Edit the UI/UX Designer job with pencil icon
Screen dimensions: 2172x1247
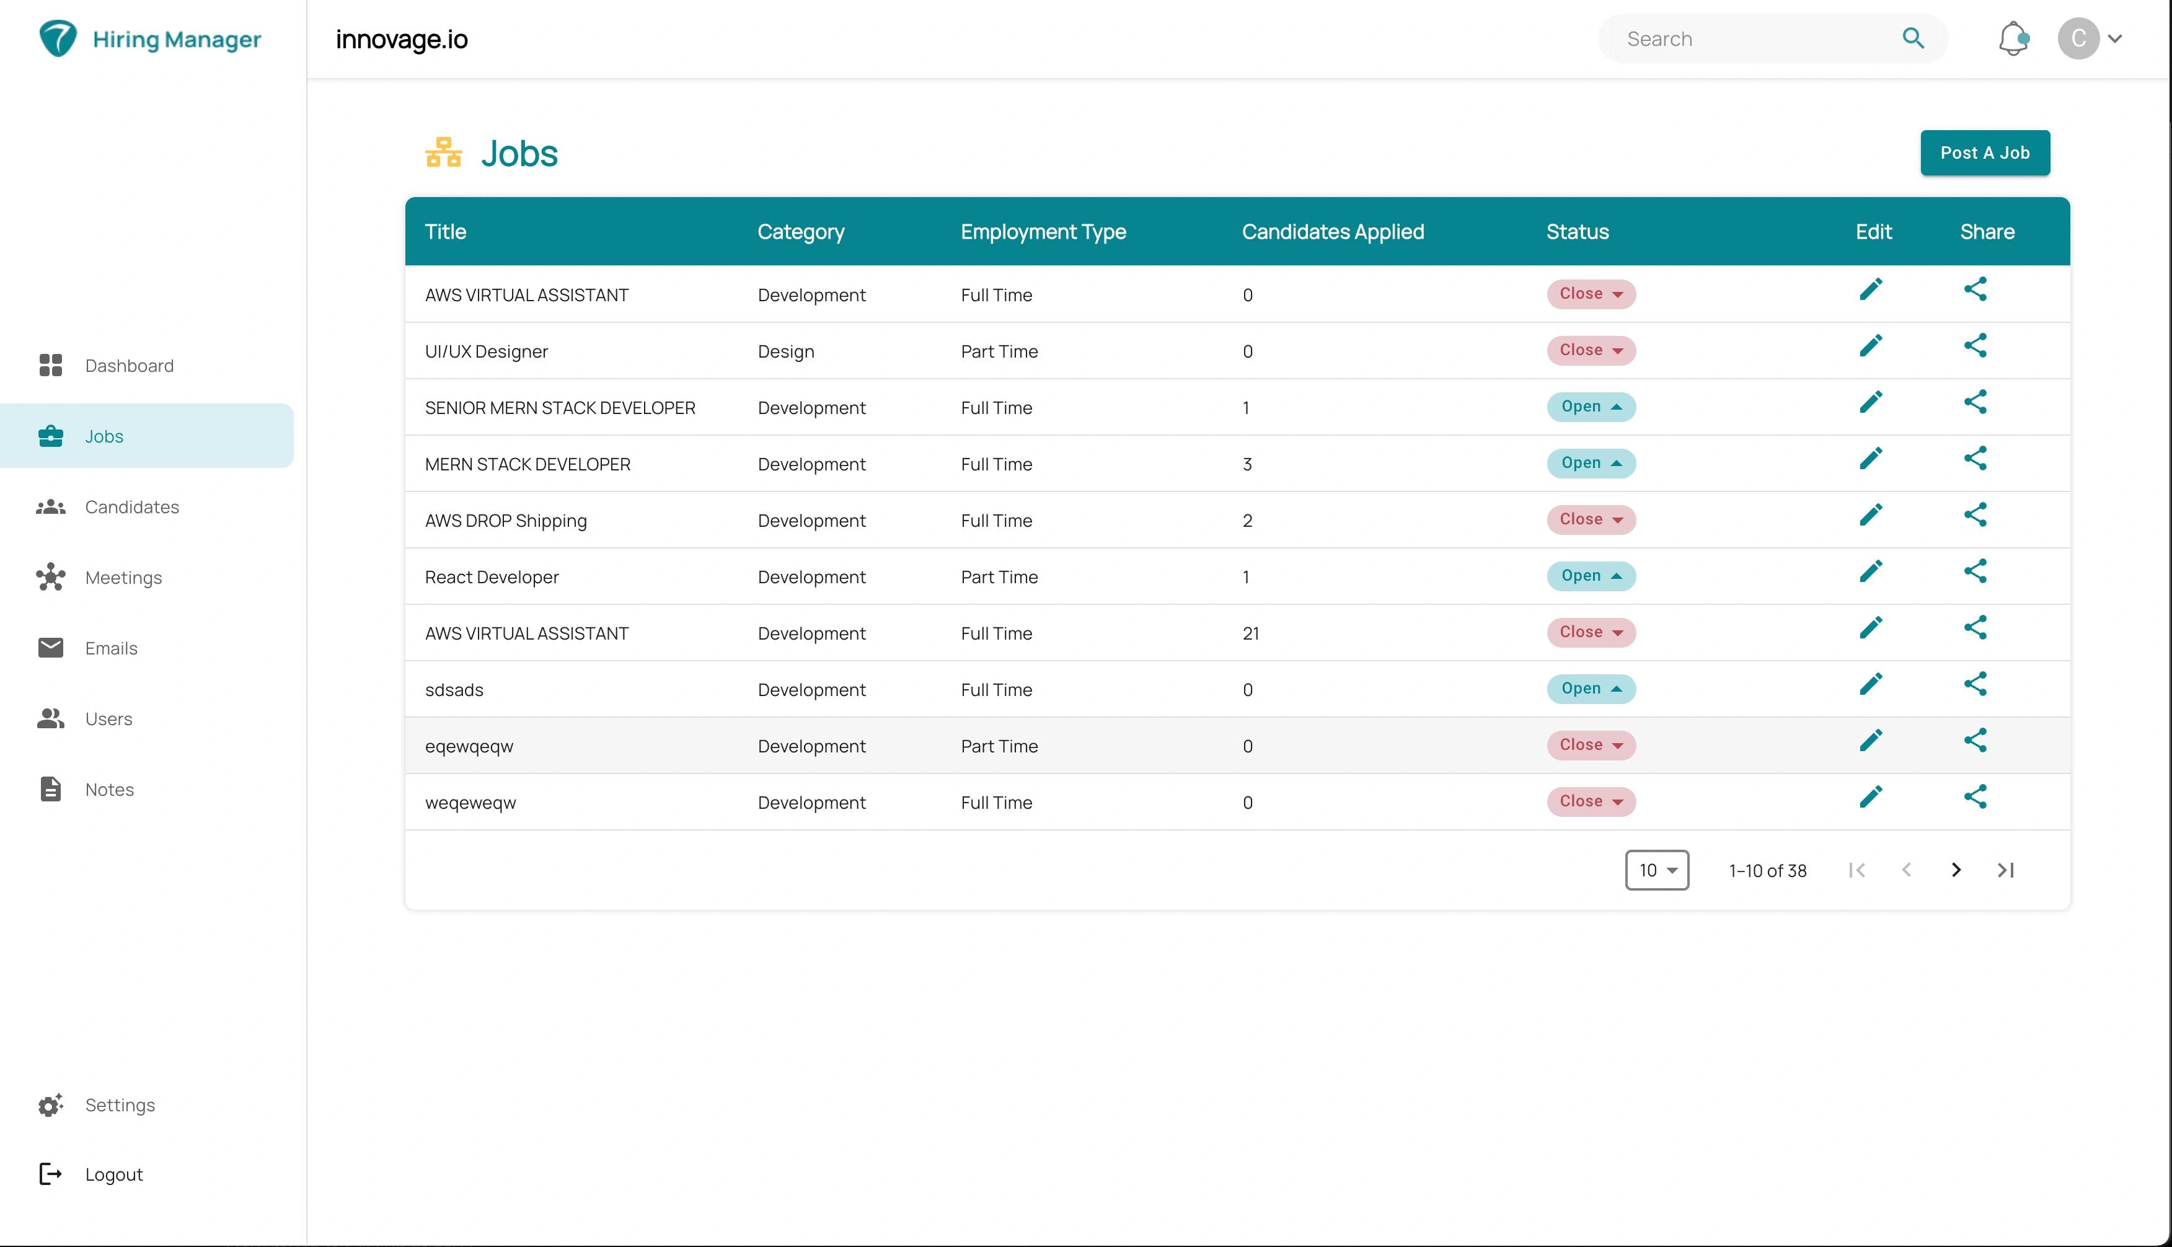click(x=1871, y=346)
